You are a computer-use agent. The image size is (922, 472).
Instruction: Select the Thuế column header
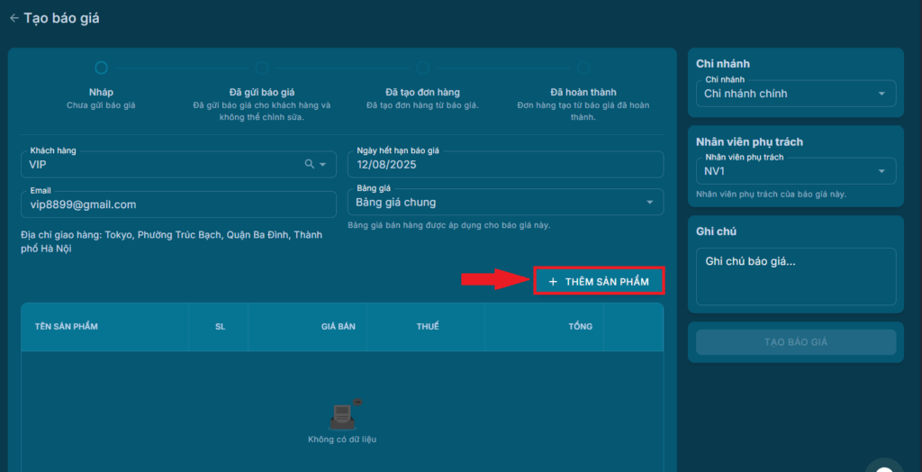(x=428, y=326)
